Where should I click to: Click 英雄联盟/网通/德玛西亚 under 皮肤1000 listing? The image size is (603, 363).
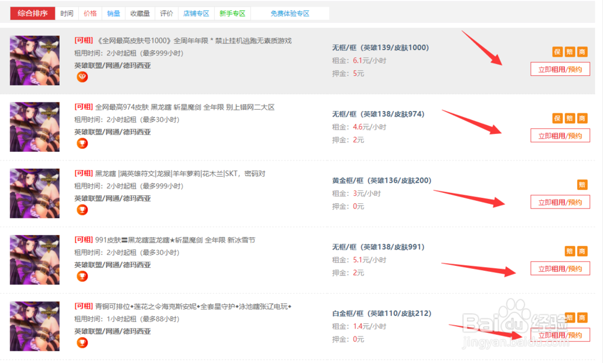pyautogui.click(x=112, y=65)
